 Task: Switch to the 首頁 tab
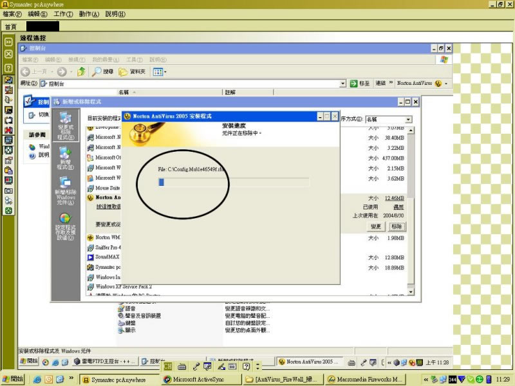click(x=10, y=26)
